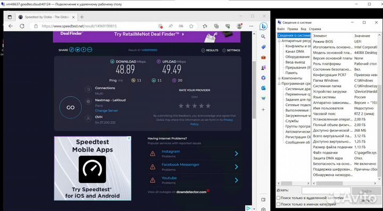Rate provider with the fifth star

coord(208,106)
